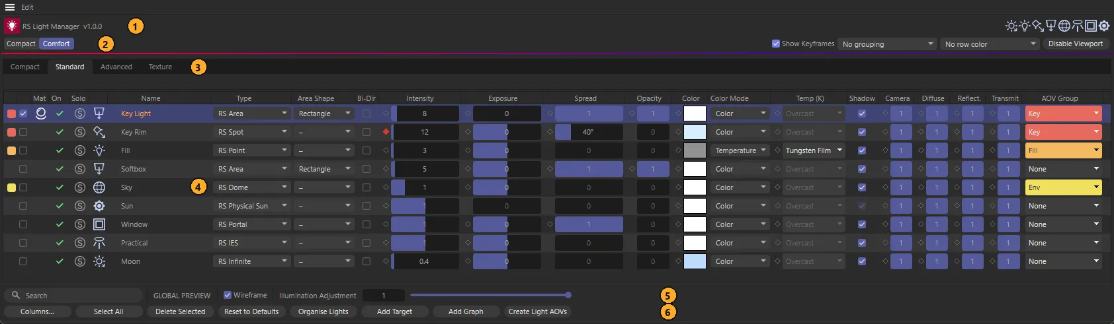Add a dome light from the toolbar
This screenshot has width=1114, height=324.
(1064, 26)
